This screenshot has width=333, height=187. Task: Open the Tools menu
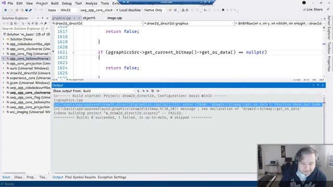point(105,4)
